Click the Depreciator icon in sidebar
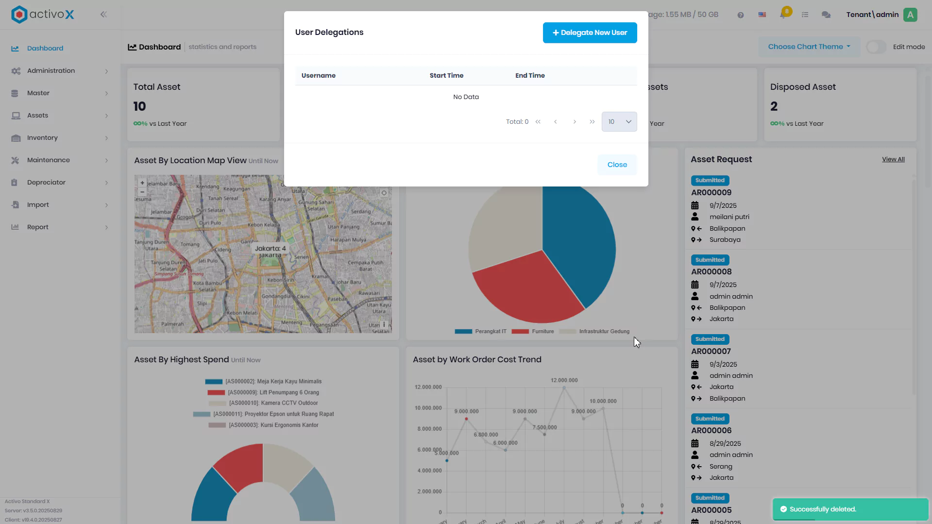Screen dimensions: 932x524 click(x=15, y=183)
